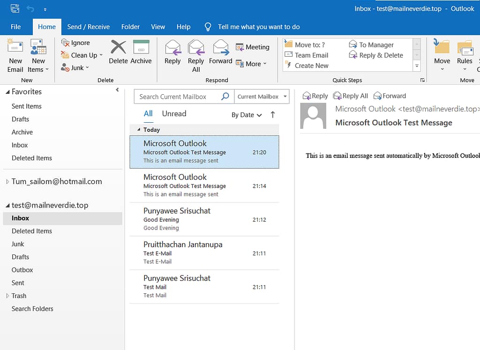480x350 pixels.
Task: Switch to the Unread messages filter
Action: pyautogui.click(x=174, y=113)
